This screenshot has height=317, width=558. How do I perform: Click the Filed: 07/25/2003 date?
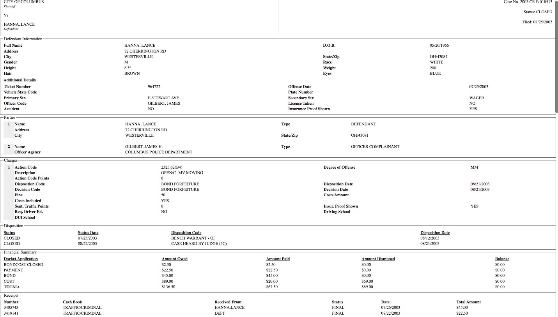coord(537,22)
